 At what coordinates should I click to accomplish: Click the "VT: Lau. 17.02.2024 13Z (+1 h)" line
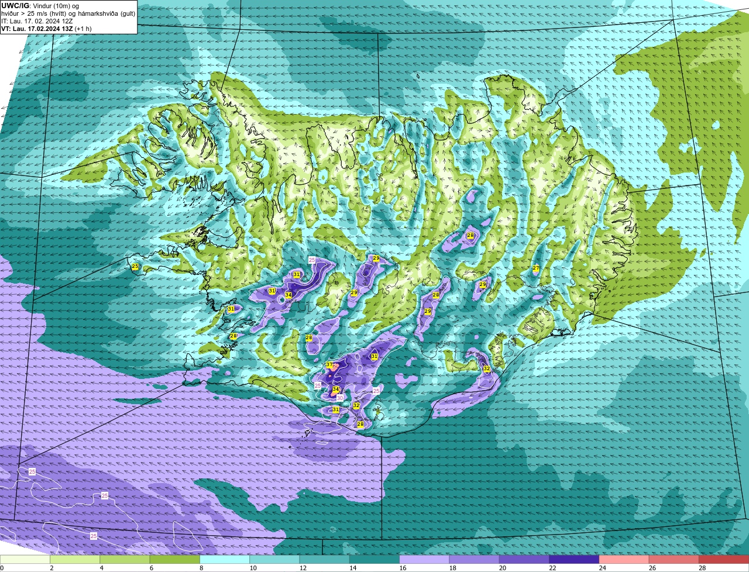point(46,28)
